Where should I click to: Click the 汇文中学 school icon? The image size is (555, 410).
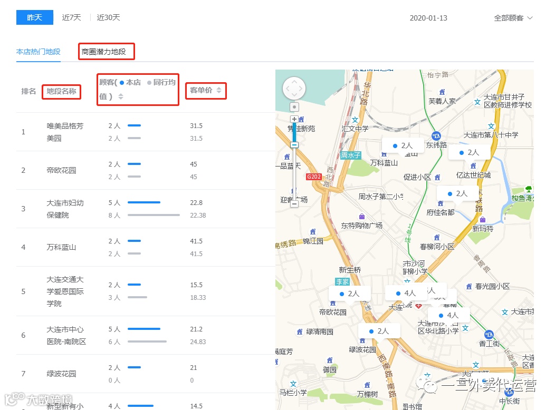coord(355,120)
